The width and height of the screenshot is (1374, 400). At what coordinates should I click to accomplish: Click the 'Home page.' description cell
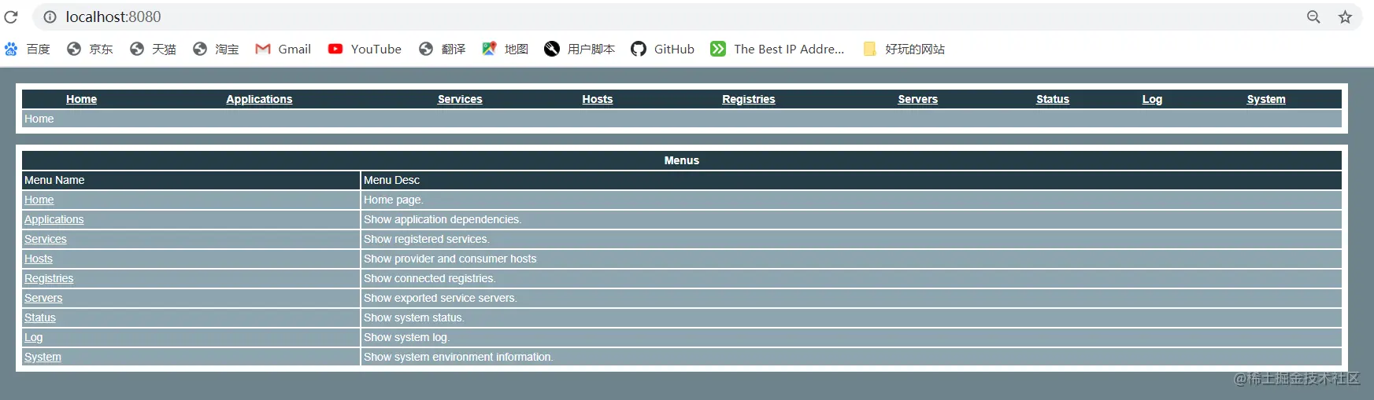point(851,200)
